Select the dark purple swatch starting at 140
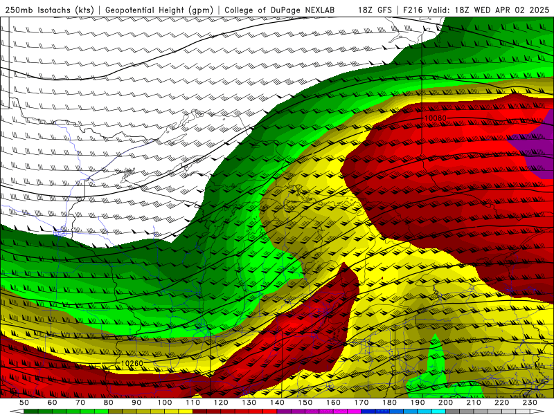This screenshot has width=554, height=415. 284,412
